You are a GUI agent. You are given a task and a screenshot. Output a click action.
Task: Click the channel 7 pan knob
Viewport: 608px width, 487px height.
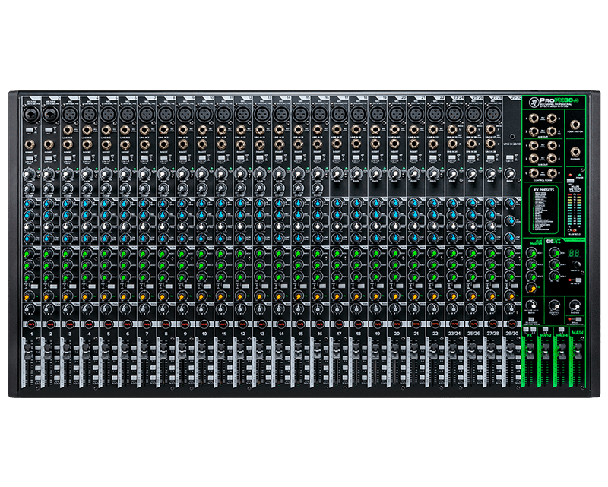(x=144, y=310)
